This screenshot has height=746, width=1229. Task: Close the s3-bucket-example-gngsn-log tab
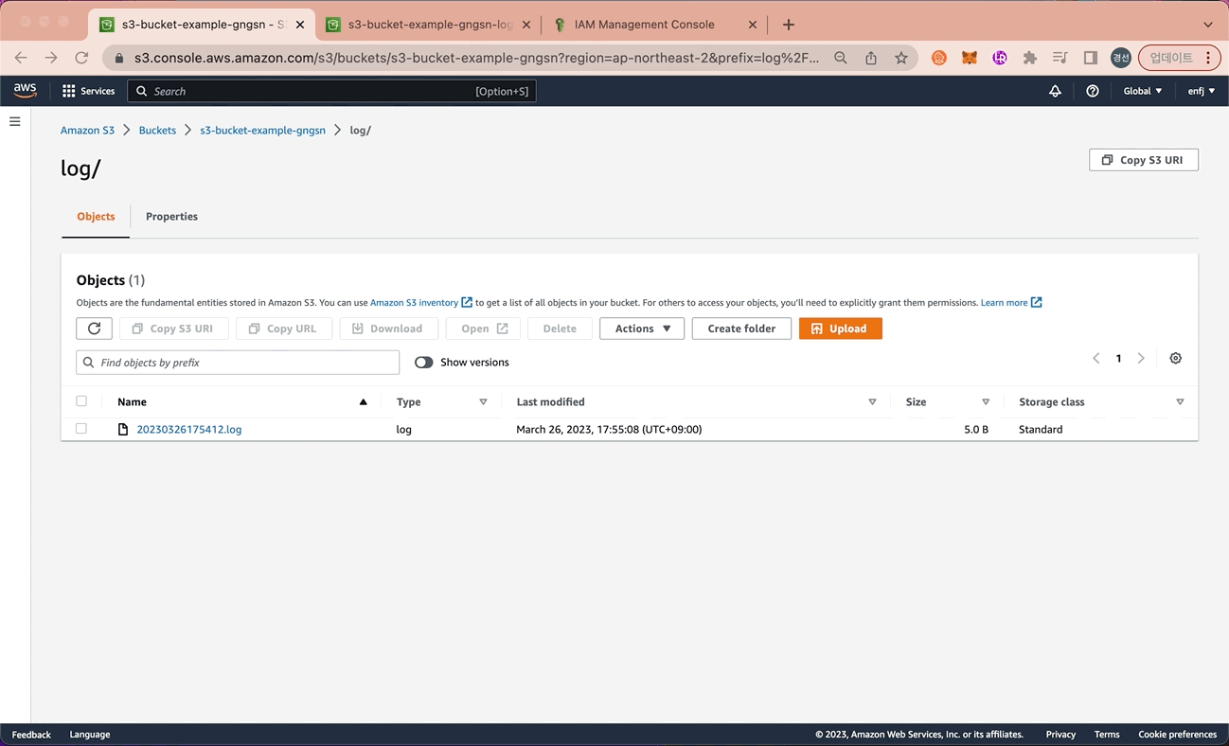tap(526, 25)
